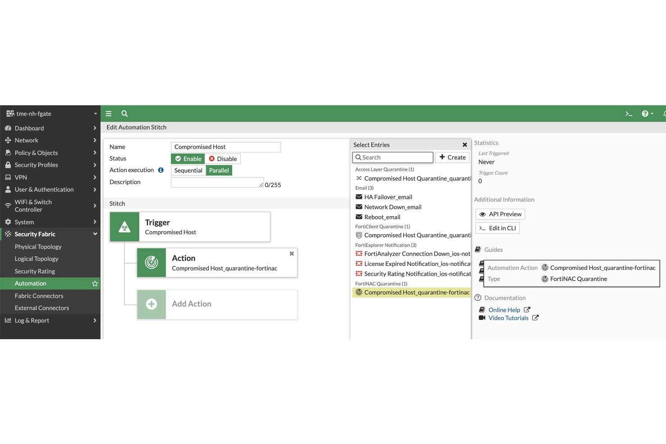Image resolution: width=666 pixels, height=444 pixels.
Task: Set Status to Enable
Action: [x=188, y=159]
